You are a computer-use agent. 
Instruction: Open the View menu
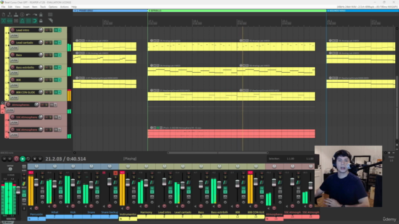pos(17,7)
